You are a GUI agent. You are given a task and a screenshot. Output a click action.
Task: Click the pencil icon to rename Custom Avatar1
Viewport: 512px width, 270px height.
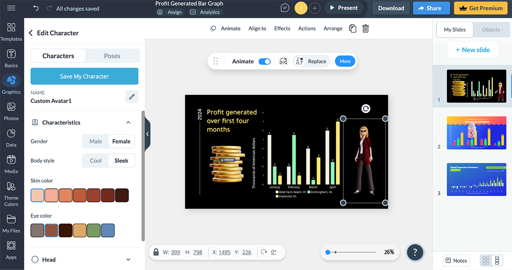pos(131,97)
